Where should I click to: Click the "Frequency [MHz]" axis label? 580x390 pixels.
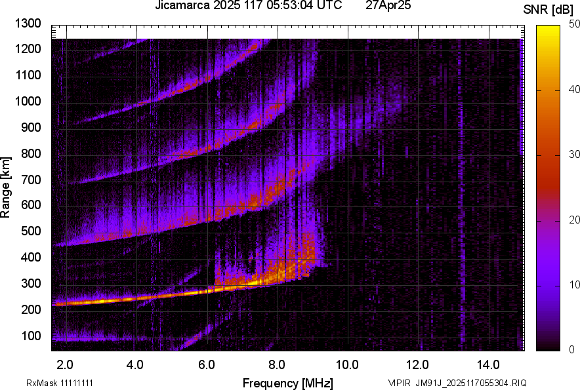point(288,383)
